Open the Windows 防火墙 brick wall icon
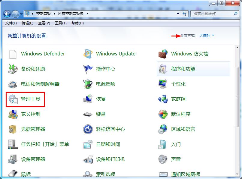Viewport: 242px width, 179px height. pyautogui.click(x=163, y=54)
